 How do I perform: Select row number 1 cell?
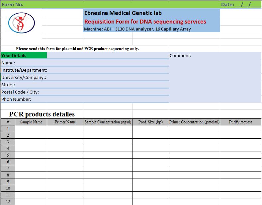[x=8, y=129]
